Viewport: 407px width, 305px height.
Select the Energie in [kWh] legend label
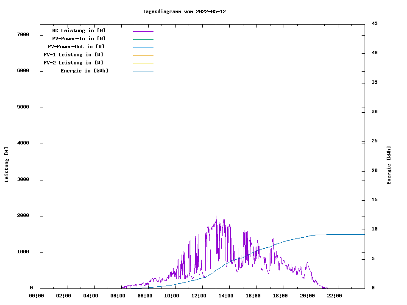click(84, 71)
